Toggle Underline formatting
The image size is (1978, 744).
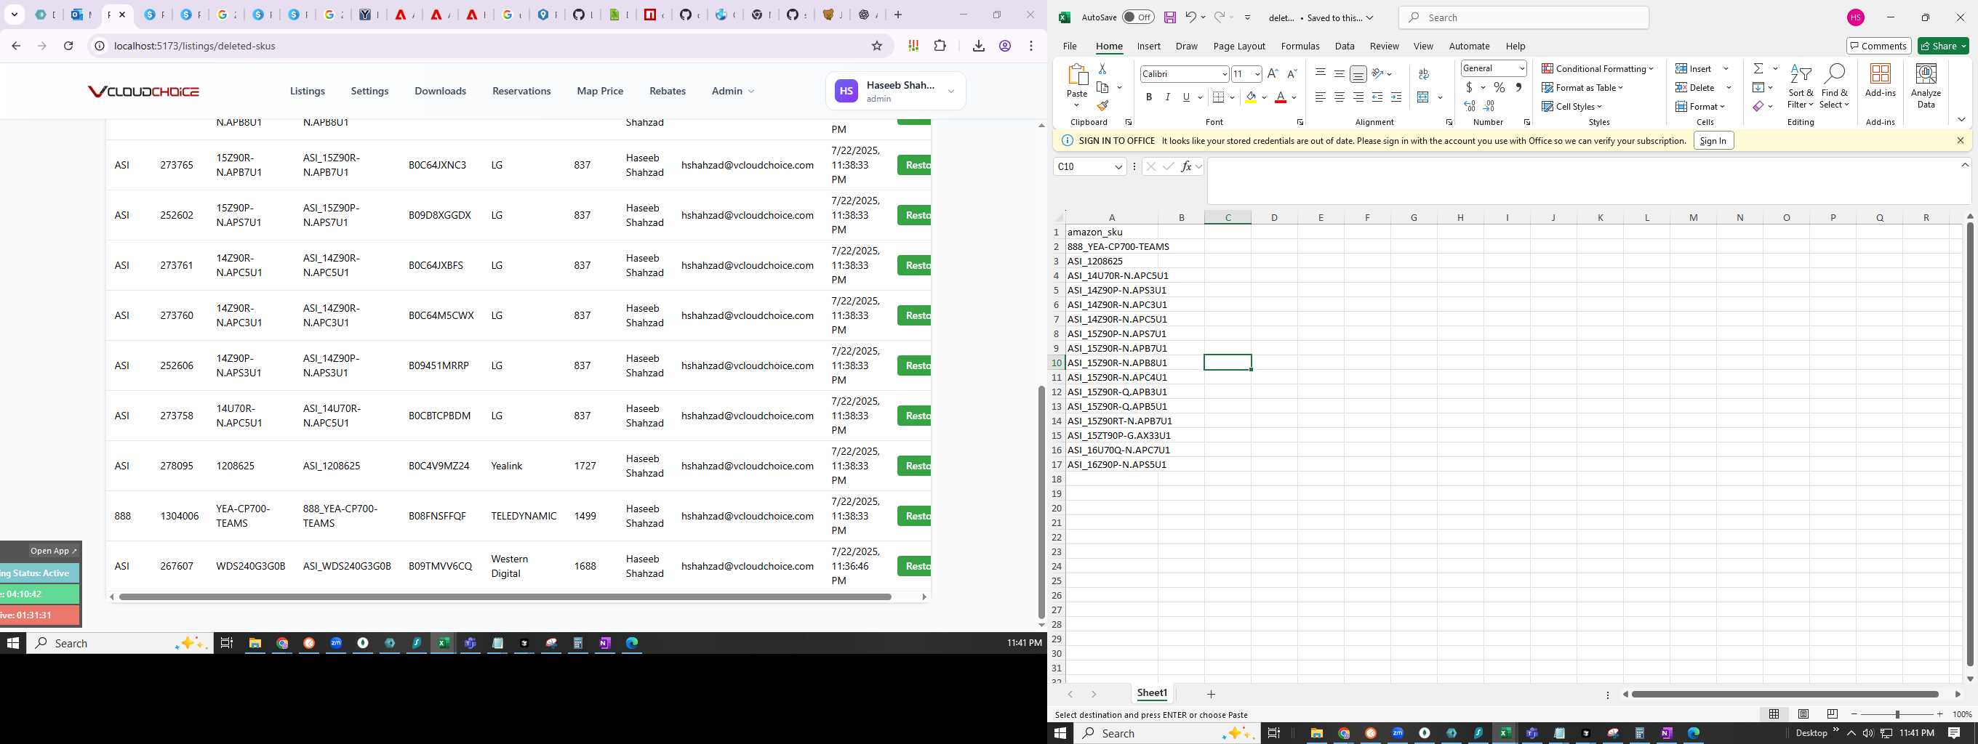[x=1186, y=97]
